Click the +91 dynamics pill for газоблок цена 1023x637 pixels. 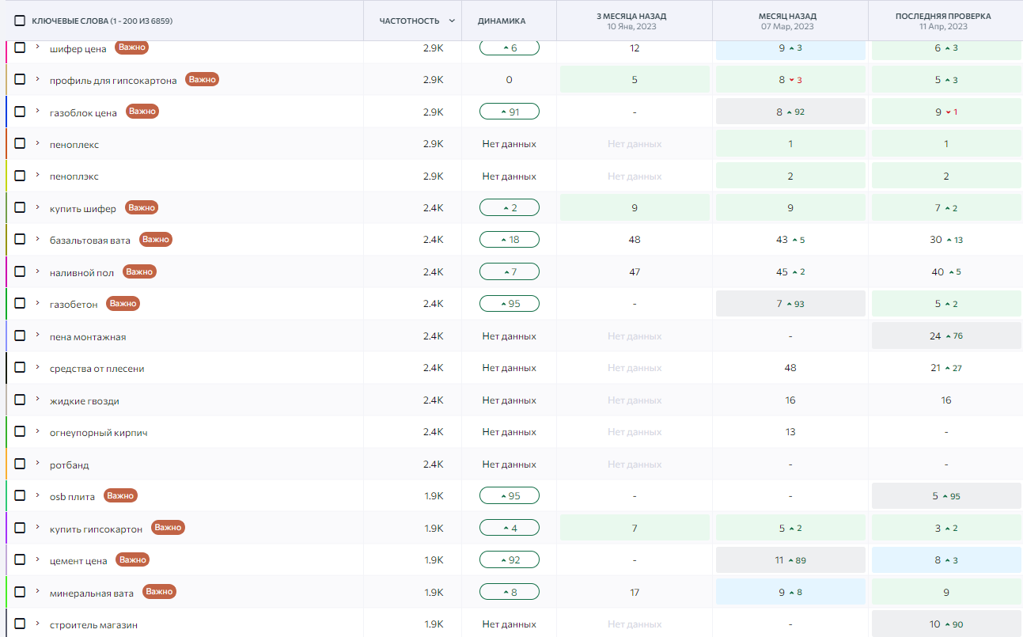(510, 112)
